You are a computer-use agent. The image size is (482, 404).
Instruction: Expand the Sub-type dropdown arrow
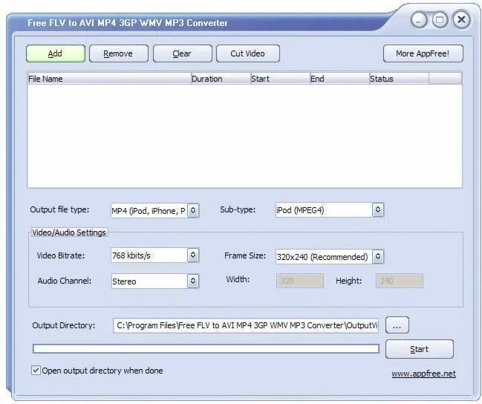click(378, 209)
